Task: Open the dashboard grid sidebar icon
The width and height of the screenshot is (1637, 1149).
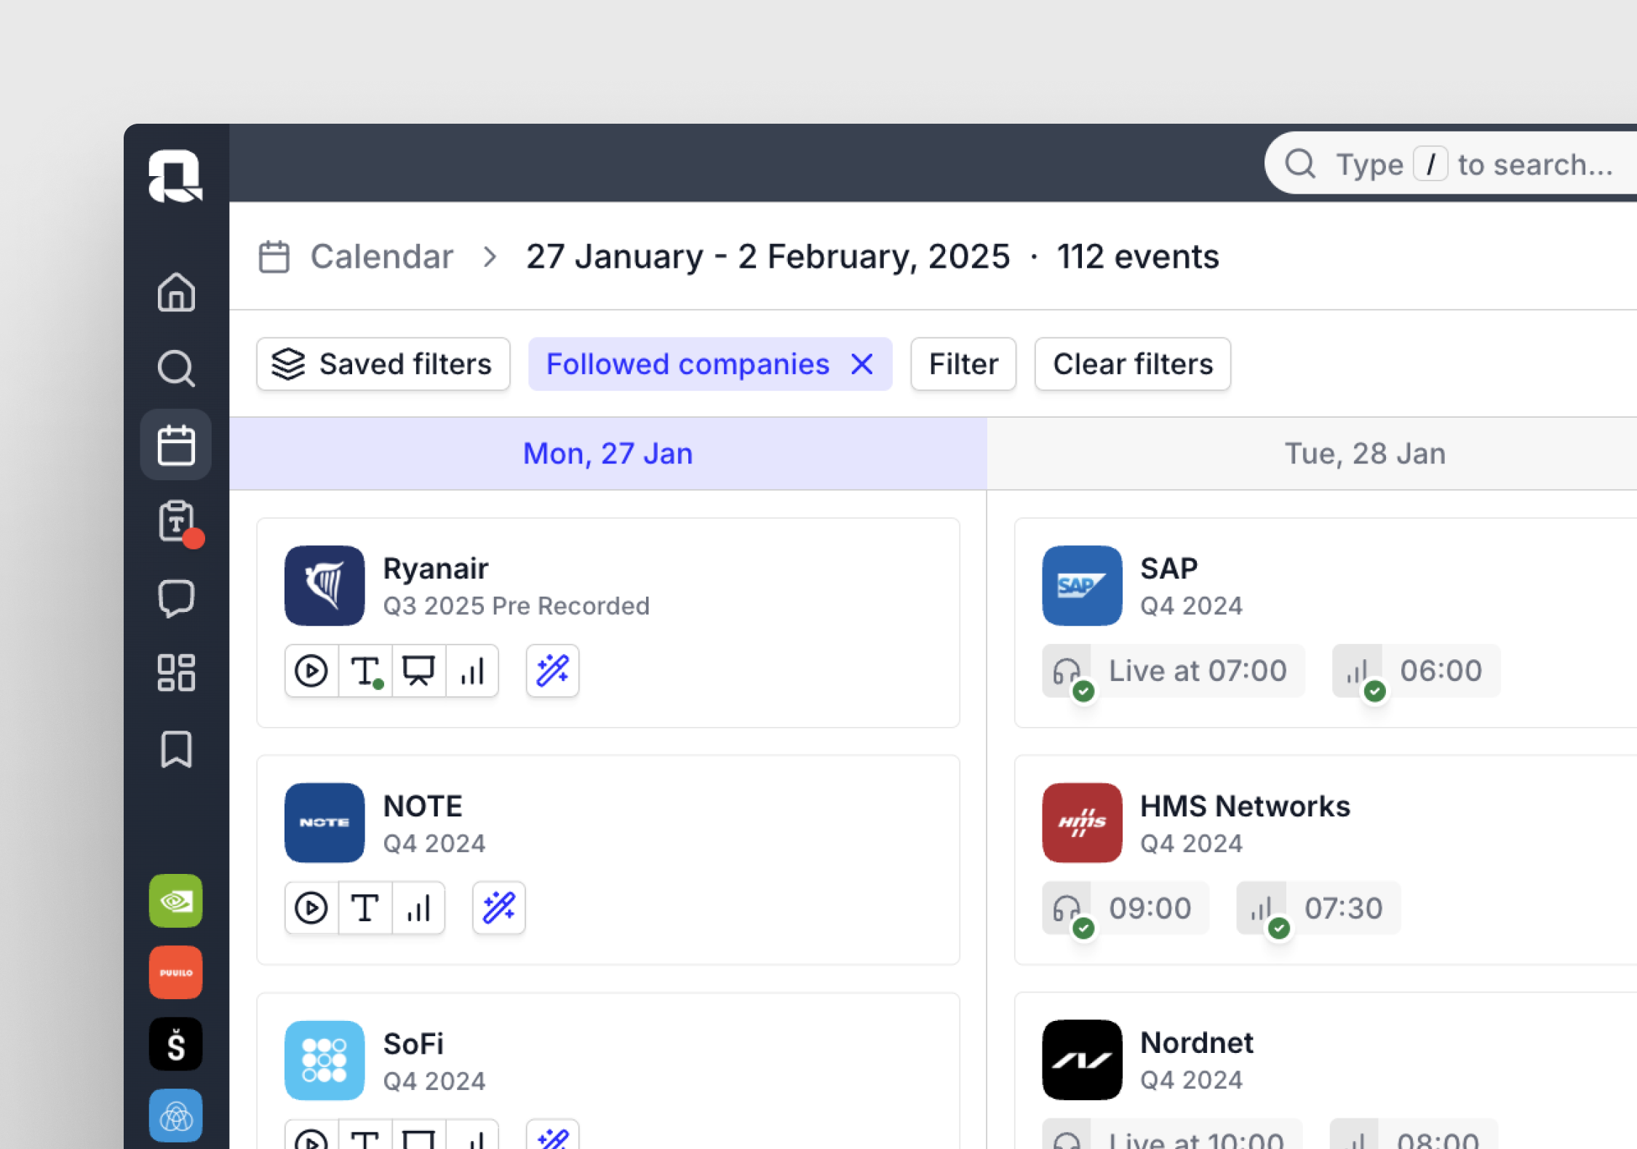Action: tap(176, 672)
